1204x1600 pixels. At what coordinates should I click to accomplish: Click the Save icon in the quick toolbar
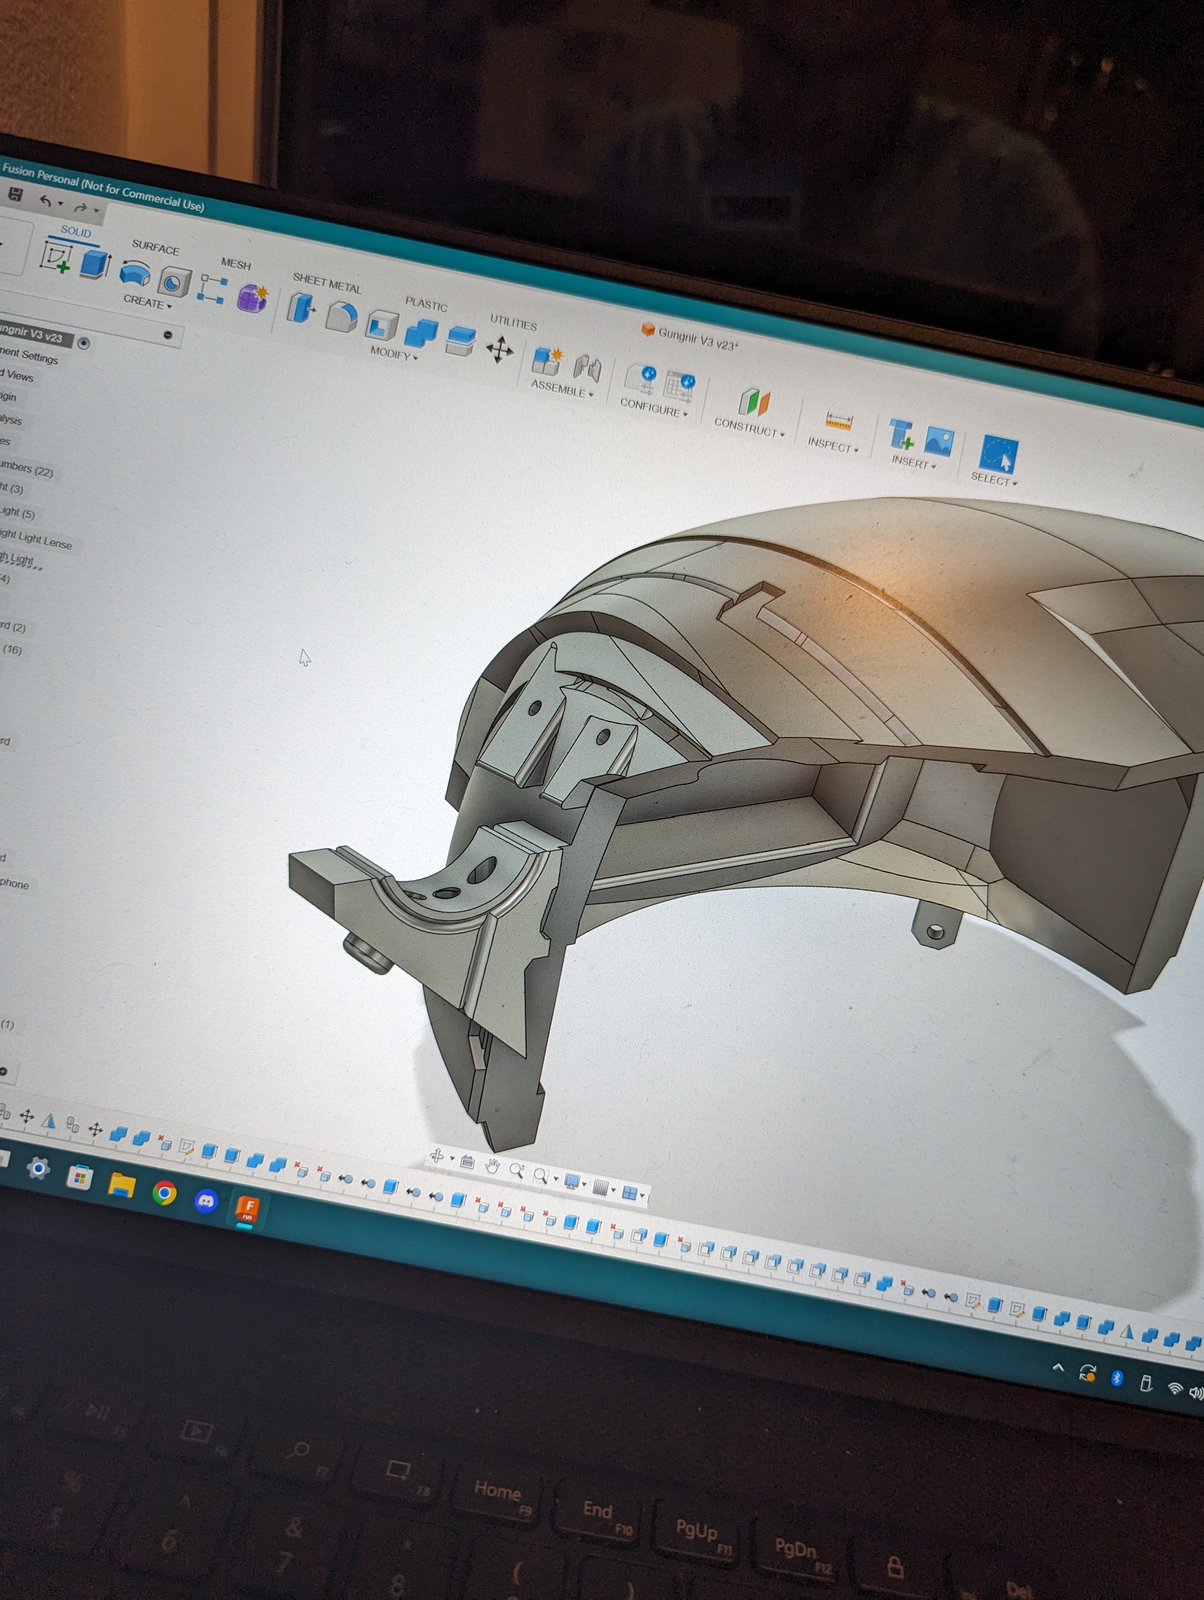point(15,194)
